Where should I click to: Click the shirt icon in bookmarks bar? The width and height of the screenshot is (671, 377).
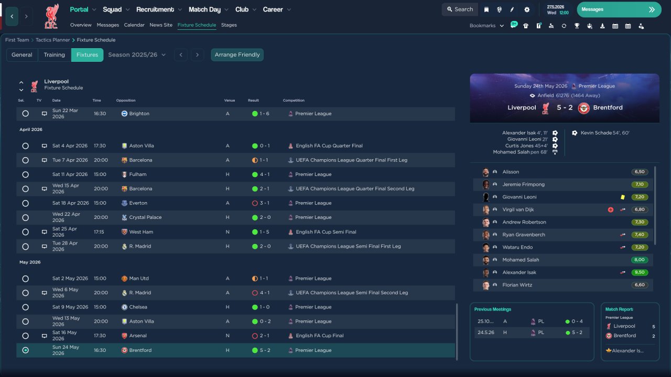[526, 26]
